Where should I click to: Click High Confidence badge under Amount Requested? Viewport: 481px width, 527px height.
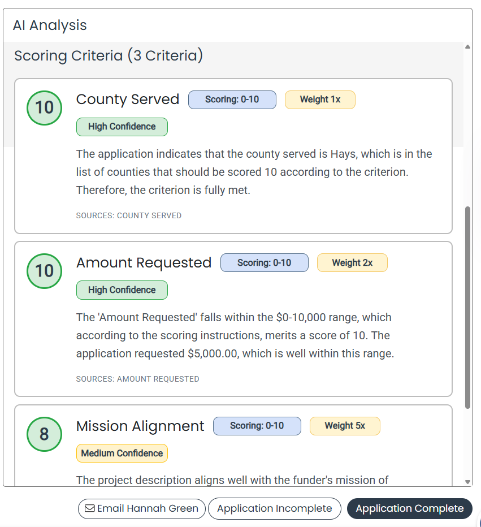(122, 290)
